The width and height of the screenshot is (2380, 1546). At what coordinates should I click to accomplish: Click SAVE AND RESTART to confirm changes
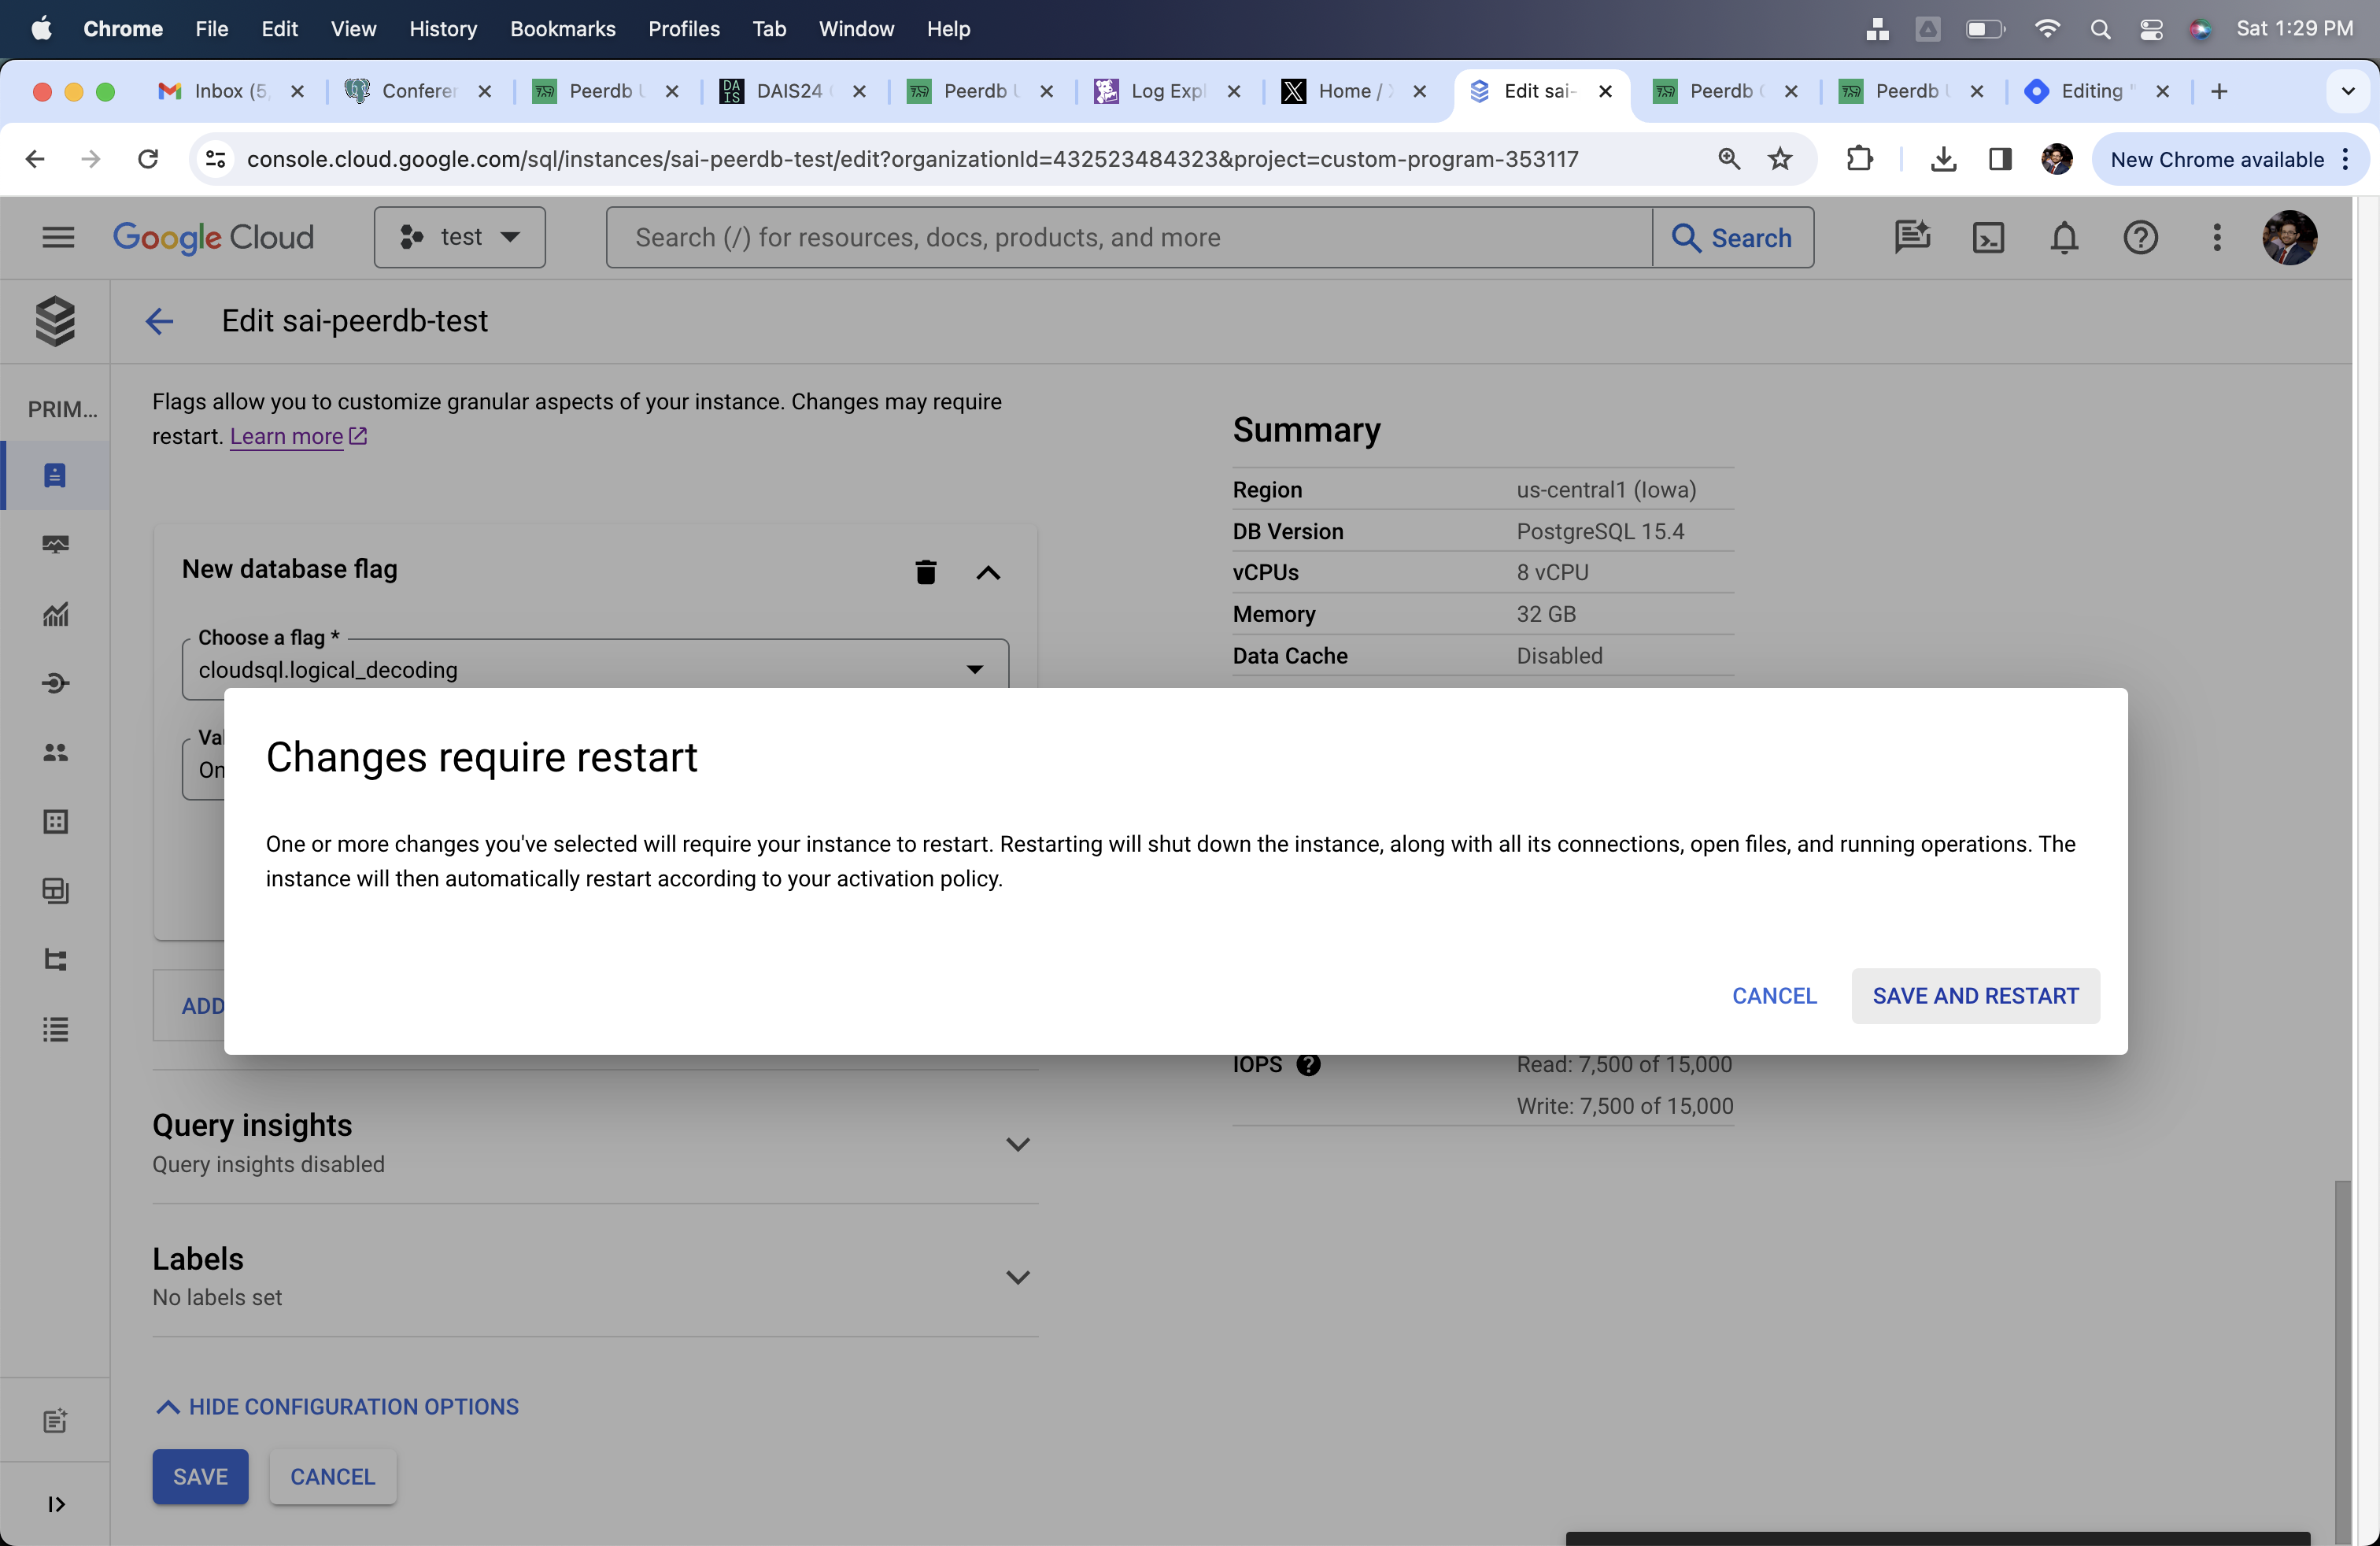click(1975, 994)
